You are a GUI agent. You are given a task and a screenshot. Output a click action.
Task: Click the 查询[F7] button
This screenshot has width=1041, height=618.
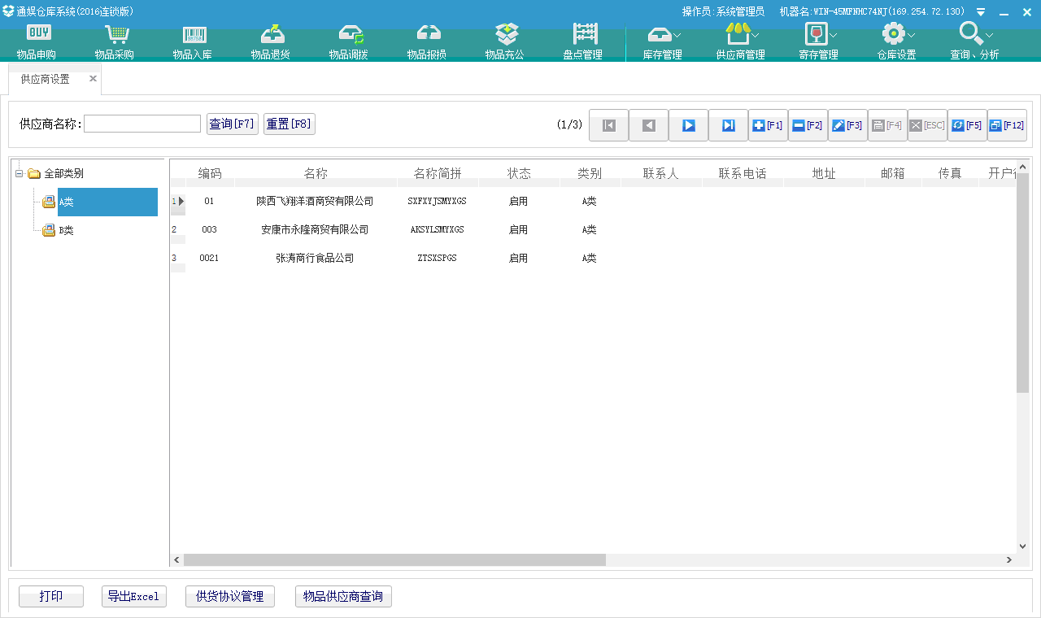(233, 124)
